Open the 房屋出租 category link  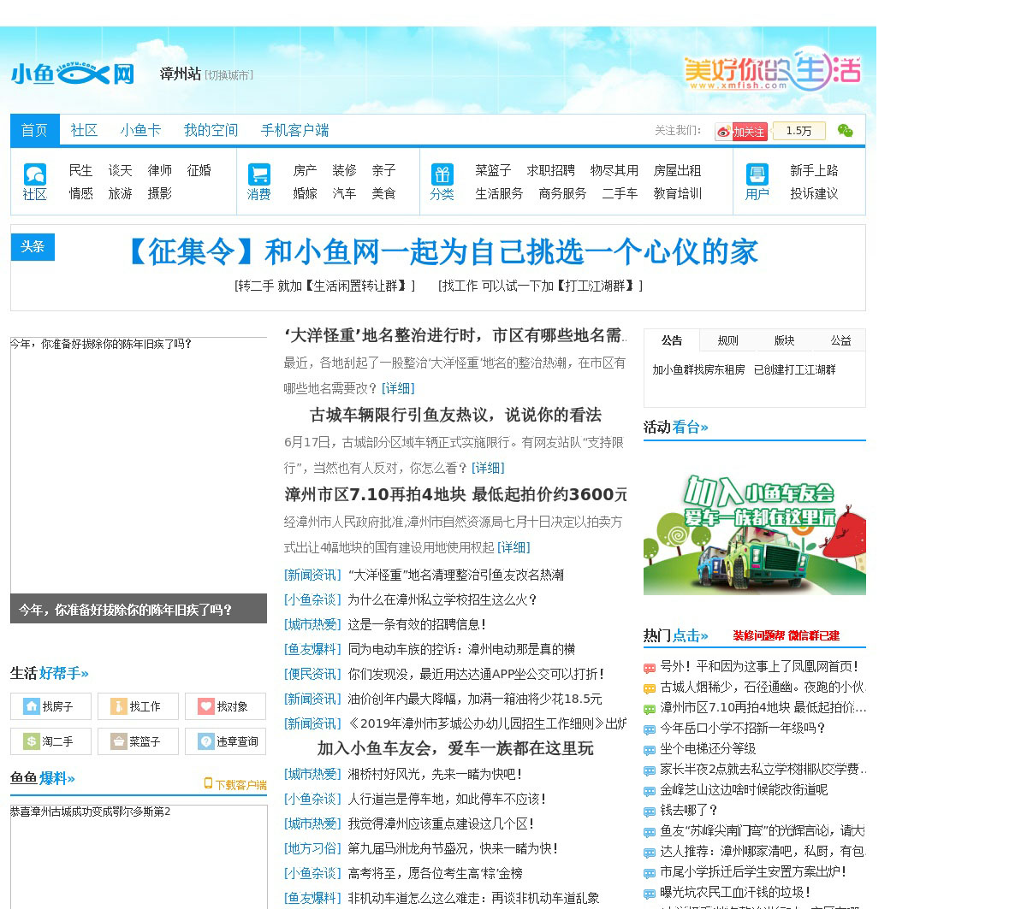tap(677, 170)
